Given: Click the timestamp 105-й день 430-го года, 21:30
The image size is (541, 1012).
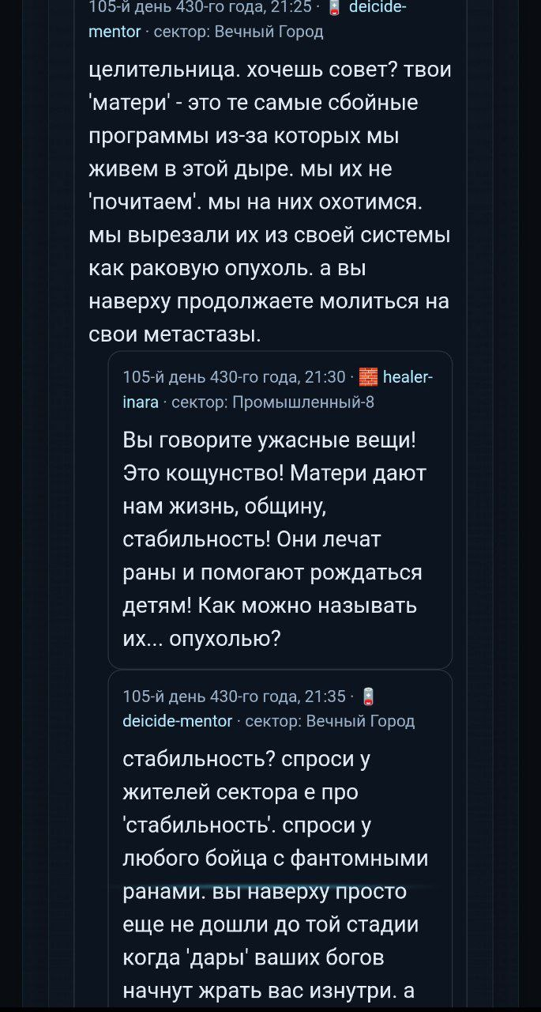Looking at the screenshot, I should click(x=234, y=377).
